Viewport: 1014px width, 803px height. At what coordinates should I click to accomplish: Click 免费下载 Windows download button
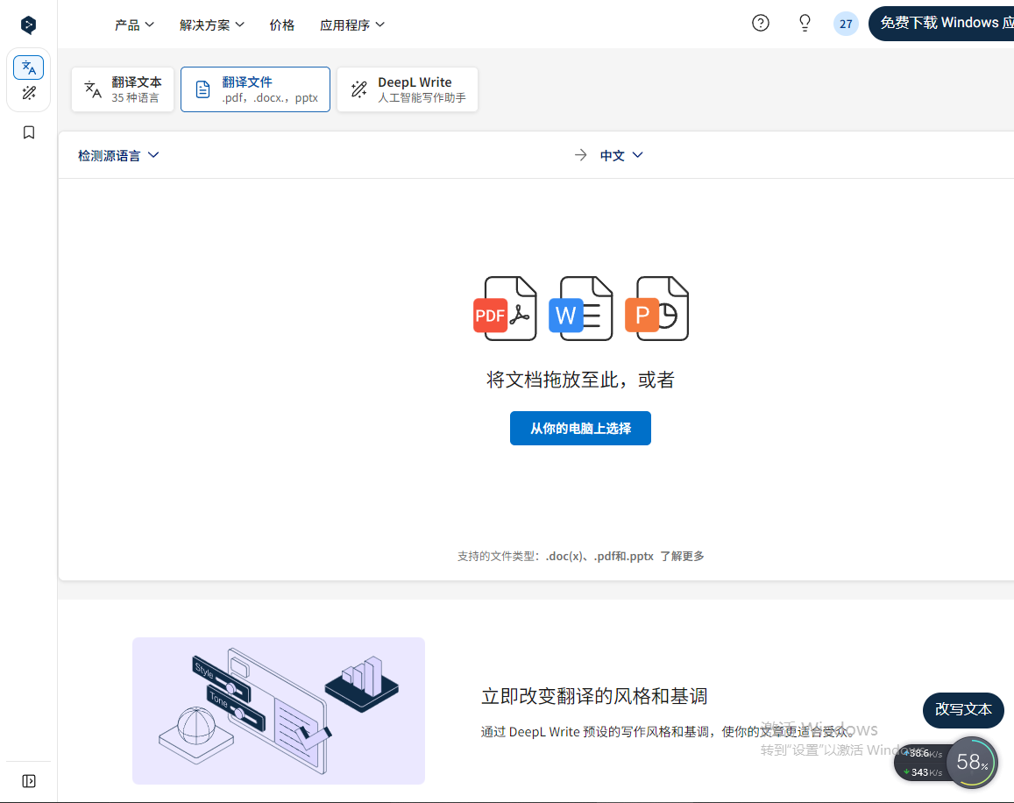click(941, 24)
